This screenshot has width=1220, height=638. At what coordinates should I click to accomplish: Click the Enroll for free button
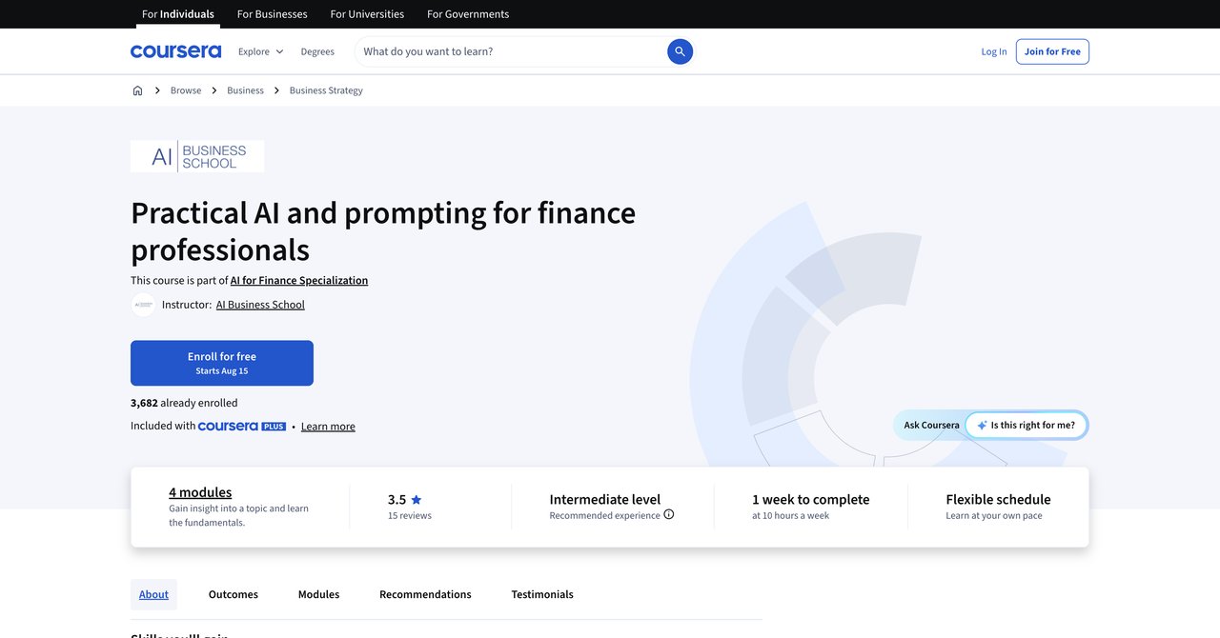[x=222, y=363]
